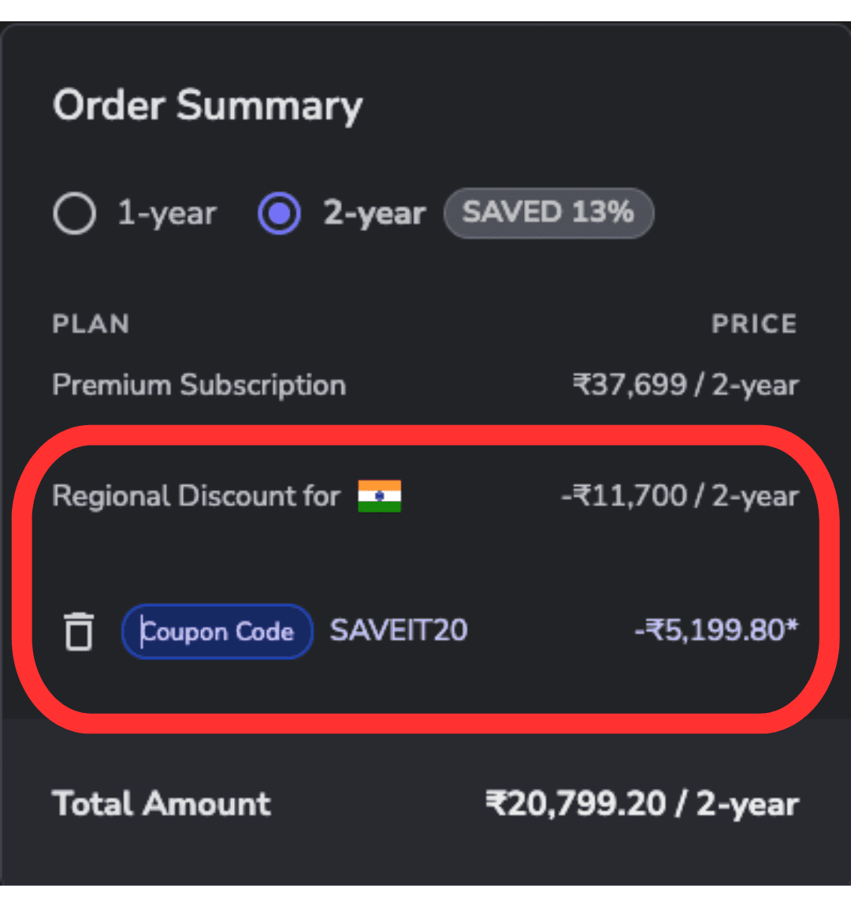This screenshot has height=907, width=851.
Task: Click the Premium Subscription plan name
Action: tap(199, 385)
